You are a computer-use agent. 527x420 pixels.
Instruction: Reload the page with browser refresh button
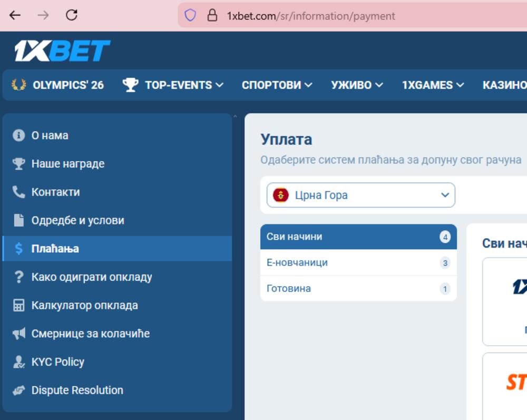click(x=72, y=15)
